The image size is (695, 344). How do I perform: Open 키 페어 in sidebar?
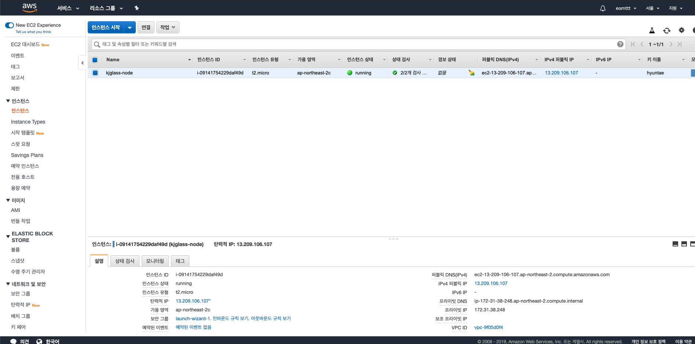coord(18,327)
